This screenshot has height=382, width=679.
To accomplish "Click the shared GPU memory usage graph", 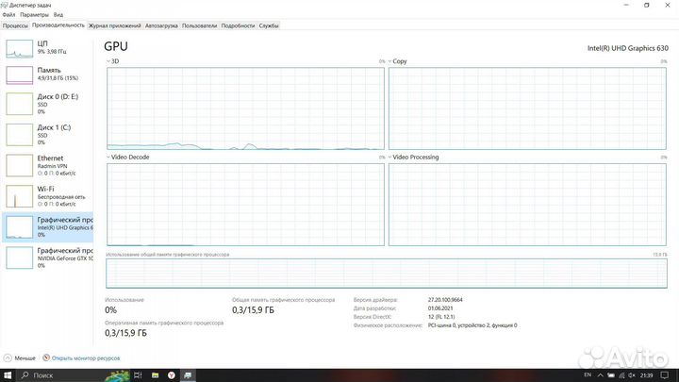I will (x=387, y=274).
